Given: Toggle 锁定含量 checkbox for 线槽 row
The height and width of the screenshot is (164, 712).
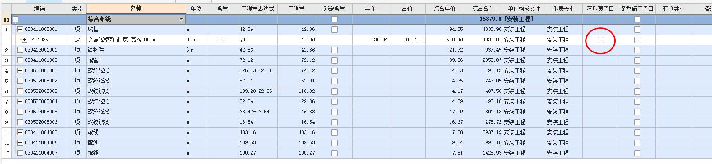Looking at the screenshot, I should pyautogui.click(x=334, y=30).
